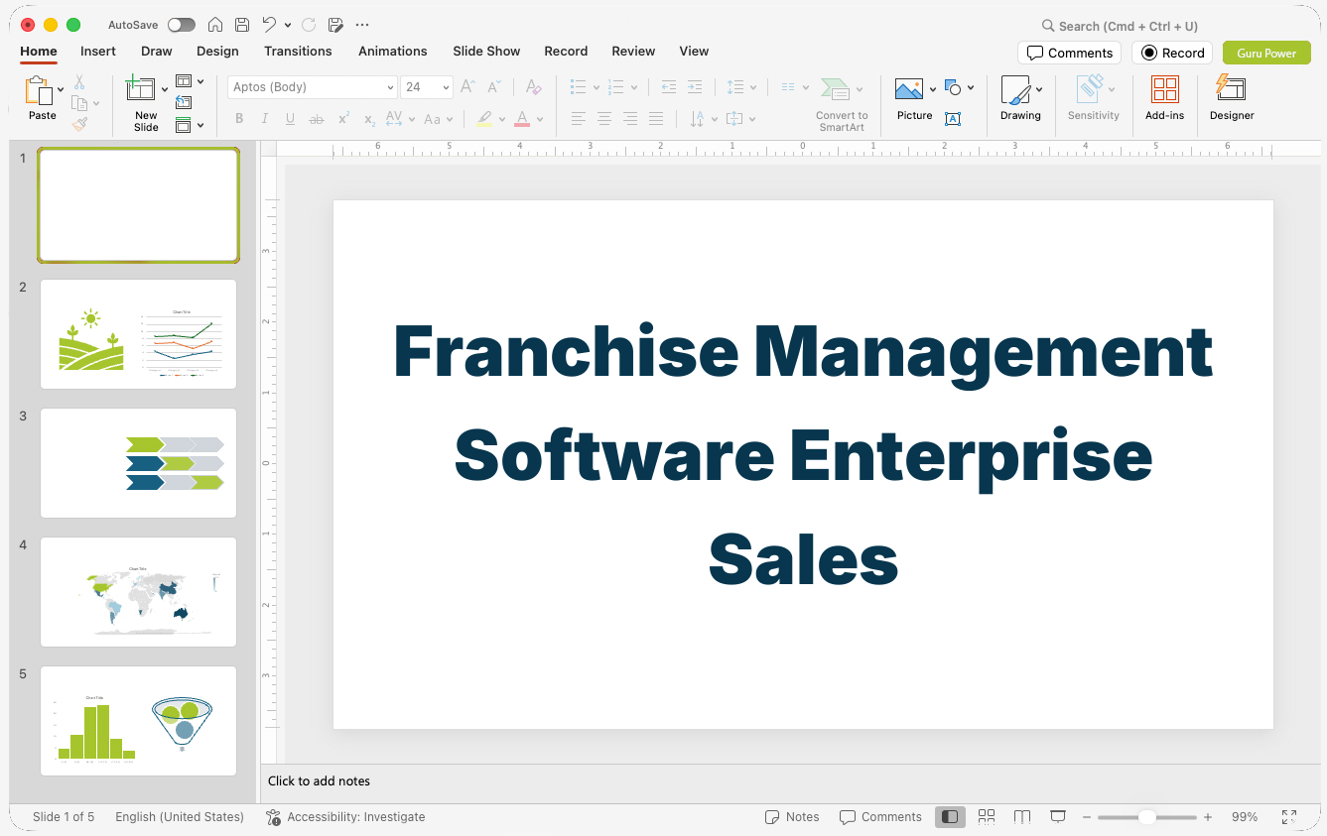
Task: Open the Animations tab
Action: pyautogui.click(x=393, y=51)
